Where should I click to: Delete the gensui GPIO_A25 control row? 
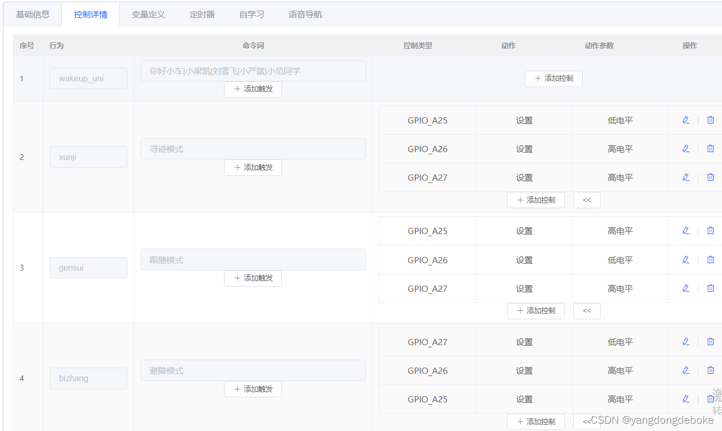pyautogui.click(x=710, y=230)
